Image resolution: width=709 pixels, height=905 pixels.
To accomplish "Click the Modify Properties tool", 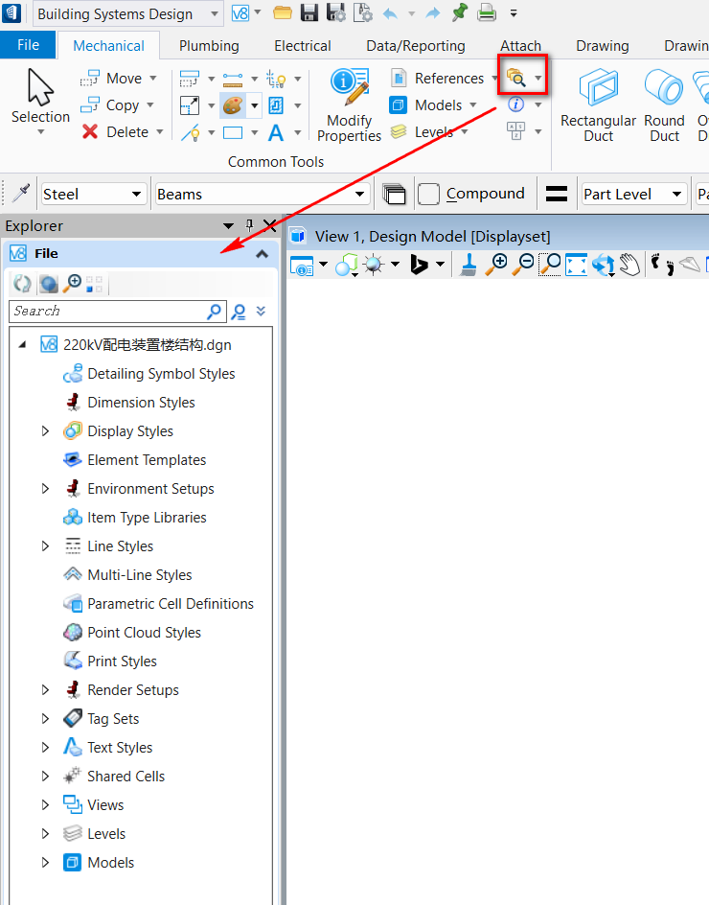I will (349, 104).
